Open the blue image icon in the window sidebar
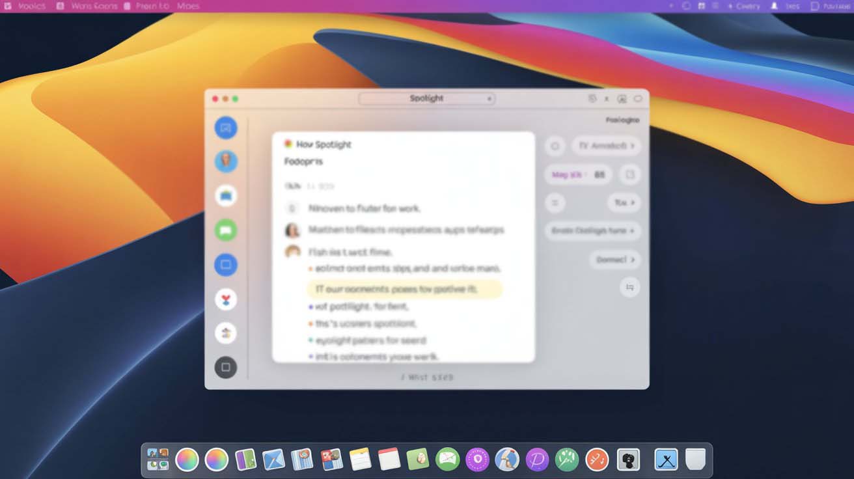 click(226, 128)
